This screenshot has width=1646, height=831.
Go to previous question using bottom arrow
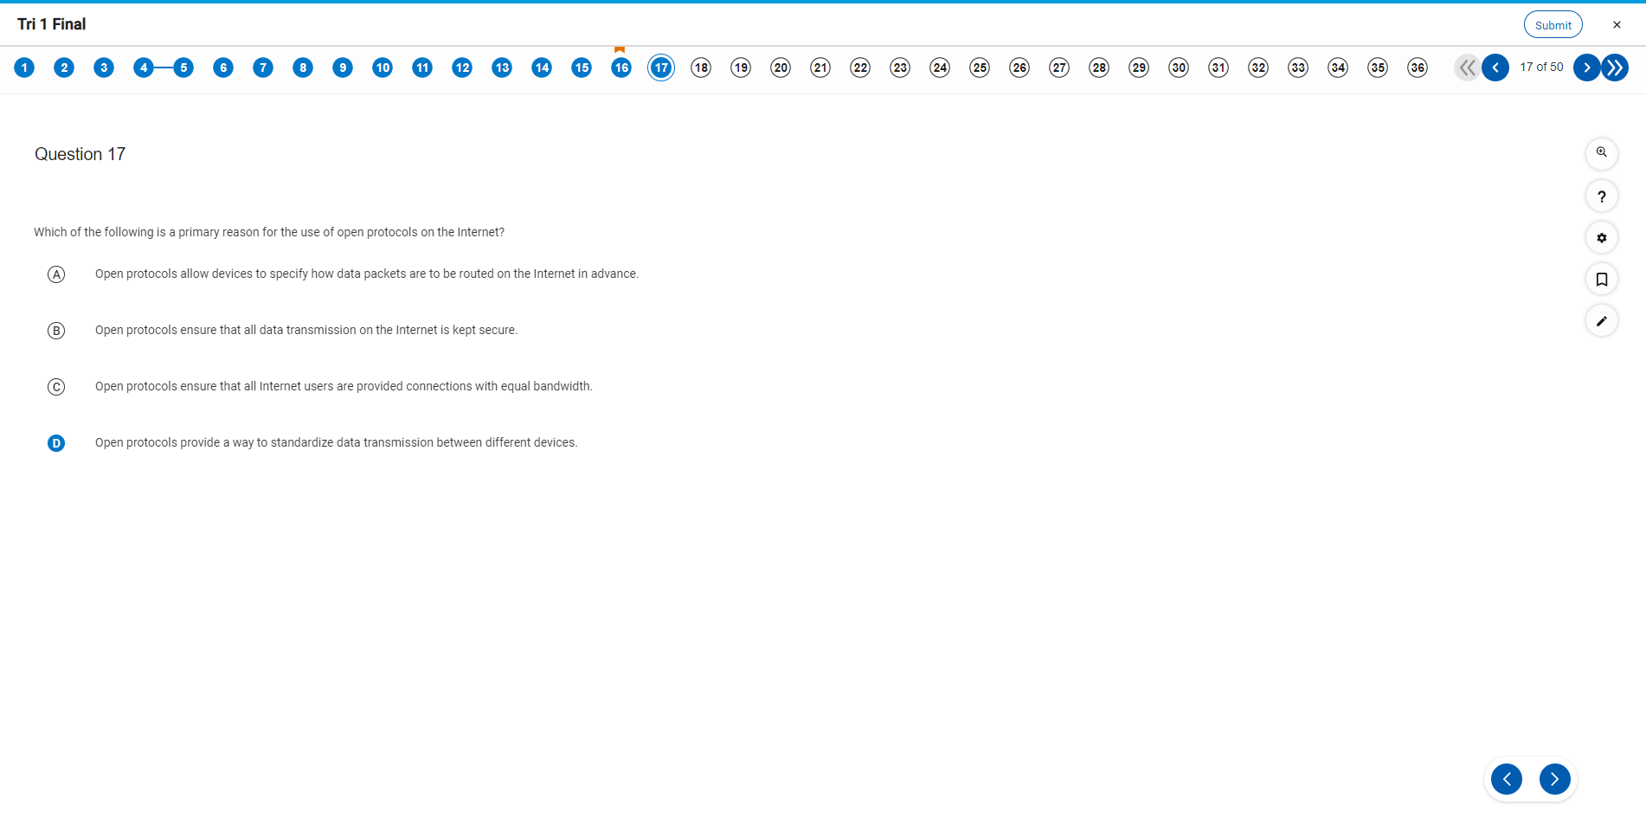click(x=1507, y=779)
